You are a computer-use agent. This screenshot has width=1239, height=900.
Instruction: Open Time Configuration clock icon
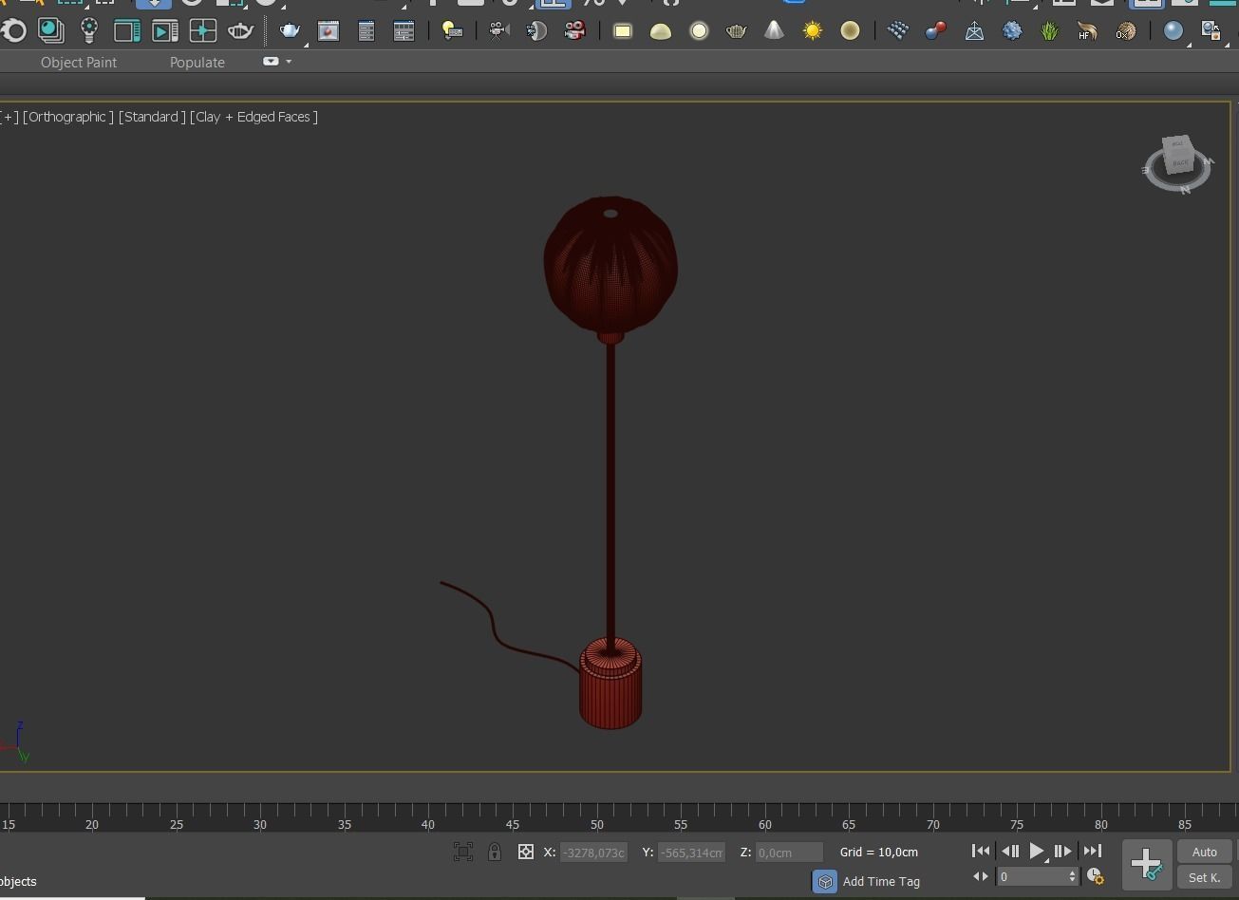tap(1095, 876)
